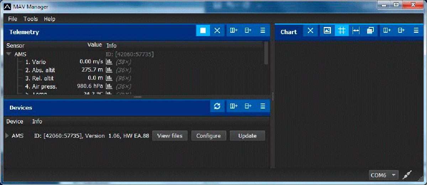The width and height of the screenshot is (427, 185).
Task: Add Vario sensor to the chart
Action: pyautogui.click(x=109, y=62)
